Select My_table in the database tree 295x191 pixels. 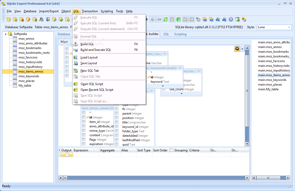25,86
